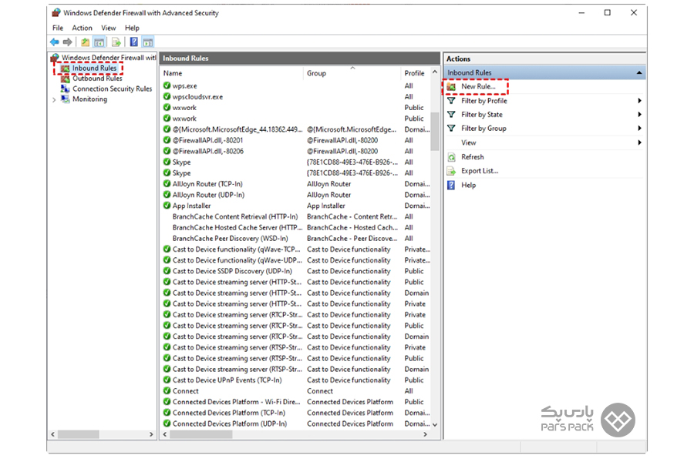Click the firewall root node icon
Screen dimensions: 694x462
tap(55, 58)
